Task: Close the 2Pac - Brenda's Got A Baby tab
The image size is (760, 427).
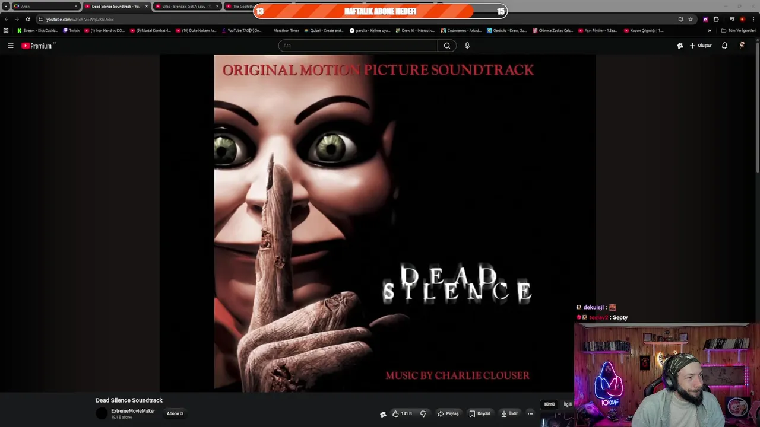Action: pyautogui.click(x=217, y=6)
